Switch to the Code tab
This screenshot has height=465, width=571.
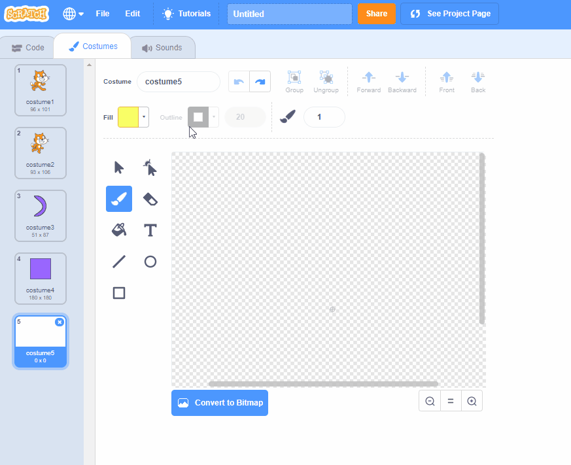point(28,48)
